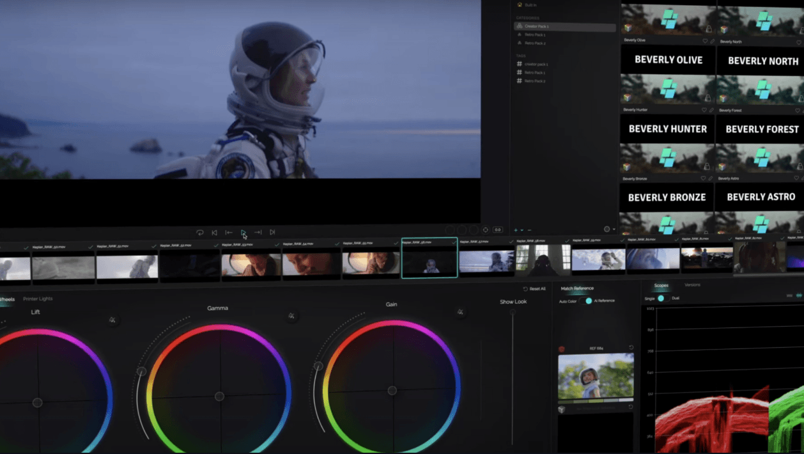Toggle the checkmark on clip Kepler_RAW_50.mov
The width and height of the screenshot is (804, 454).
(x=91, y=246)
